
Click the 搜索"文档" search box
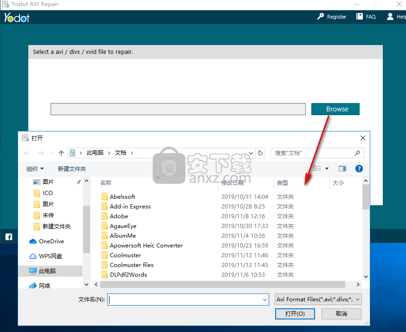point(317,153)
